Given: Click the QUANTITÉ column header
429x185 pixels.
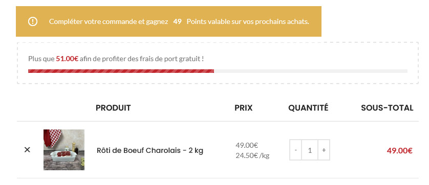Looking at the screenshot, I should [308, 108].
